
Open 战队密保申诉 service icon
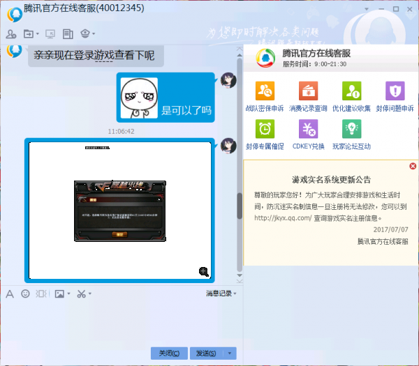(x=265, y=91)
